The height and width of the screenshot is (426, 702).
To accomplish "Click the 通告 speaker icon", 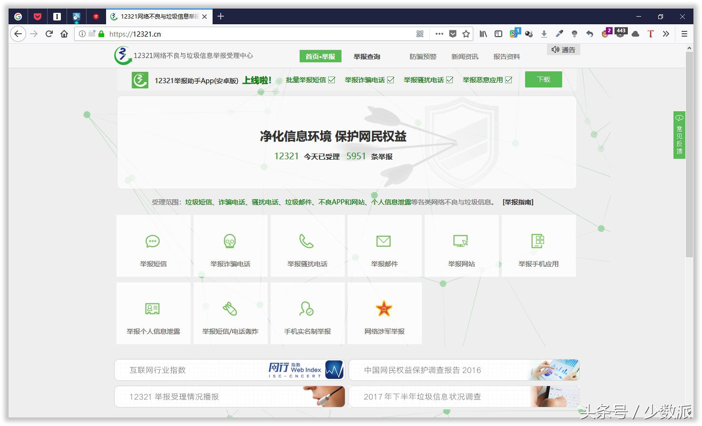I will (555, 49).
